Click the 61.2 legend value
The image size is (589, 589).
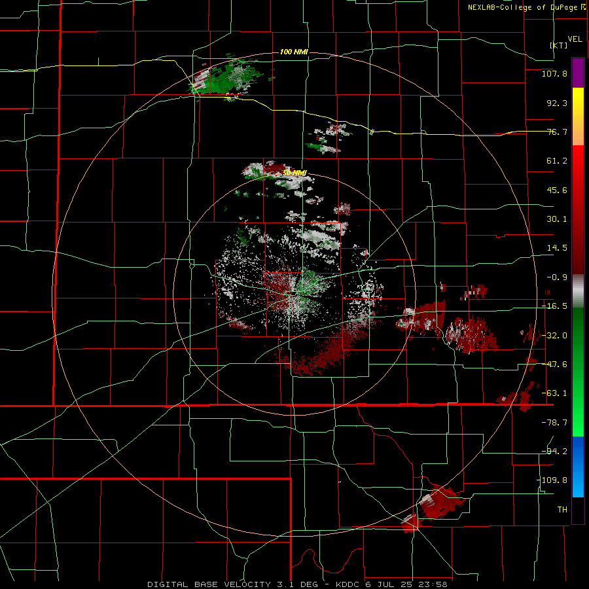tap(557, 161)
